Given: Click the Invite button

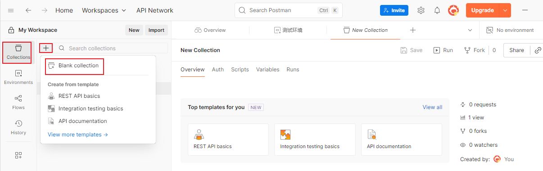Looking at the screenshot, I should tap(394, 10).
